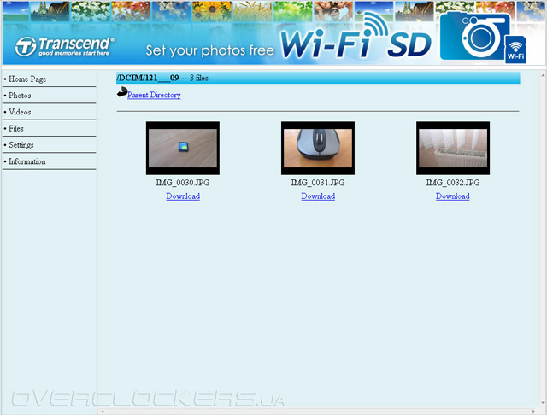Viewport: 547px width, 415px height.
Task: Click the IMG_0032.JPG file name
Action: [x=453, y=183]
